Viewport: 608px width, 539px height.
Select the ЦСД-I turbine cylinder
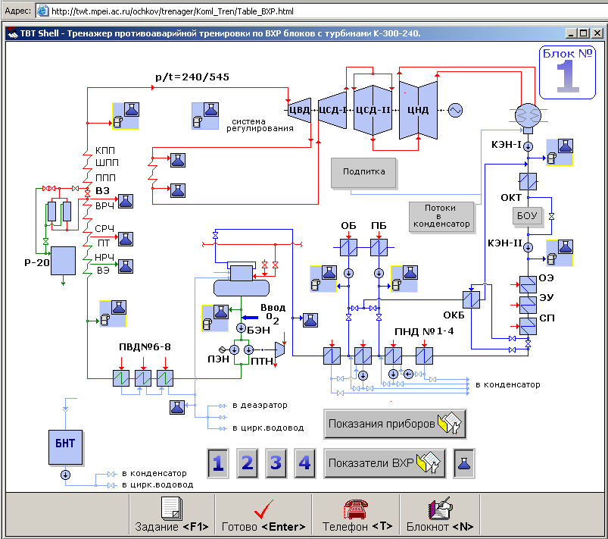click(332, 110)
